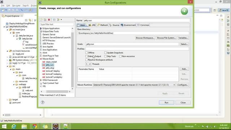Click the help question mark icon
This screenshot has width=231, height=130.
43,102
